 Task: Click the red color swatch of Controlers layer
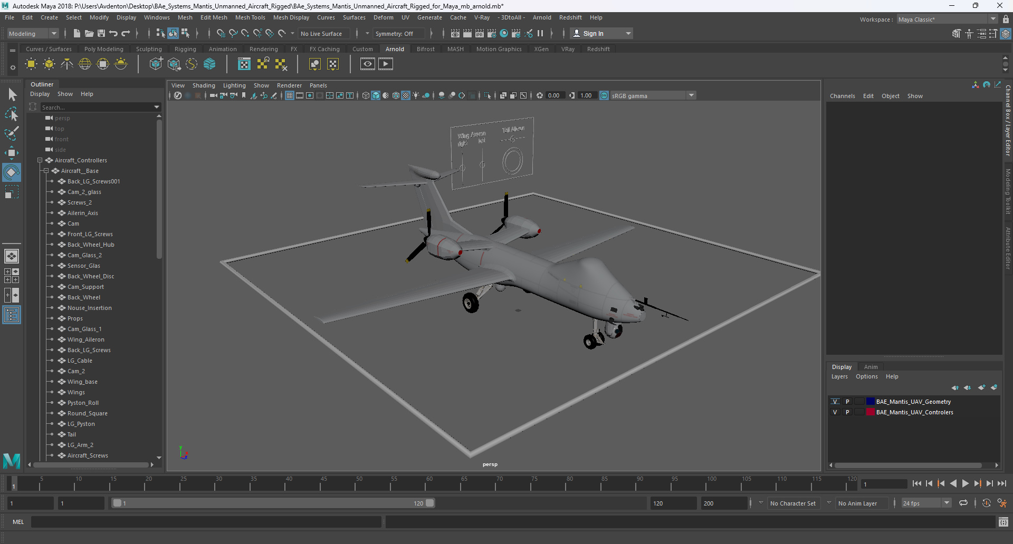coord(871,412)
